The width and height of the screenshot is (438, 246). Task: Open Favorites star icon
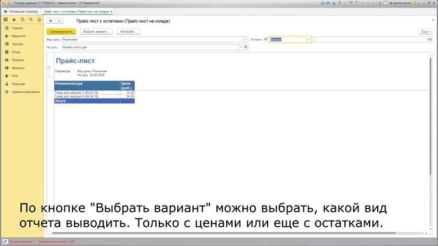click(14, 20)
